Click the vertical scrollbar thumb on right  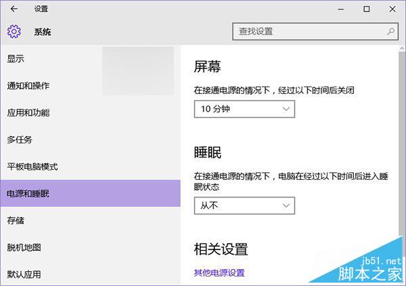(x=401, y=135)
